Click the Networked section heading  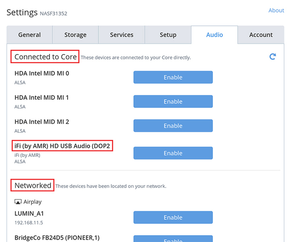33,185
